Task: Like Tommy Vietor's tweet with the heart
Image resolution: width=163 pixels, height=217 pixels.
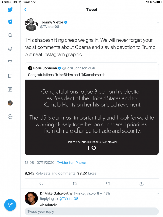Action: (x=108, y=184)
